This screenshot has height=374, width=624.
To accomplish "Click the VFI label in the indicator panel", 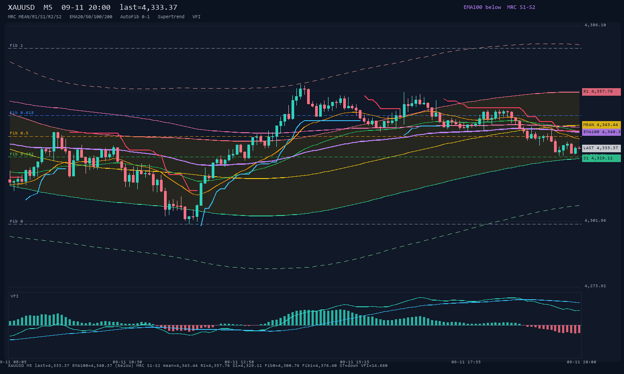I will click(15, 296).
